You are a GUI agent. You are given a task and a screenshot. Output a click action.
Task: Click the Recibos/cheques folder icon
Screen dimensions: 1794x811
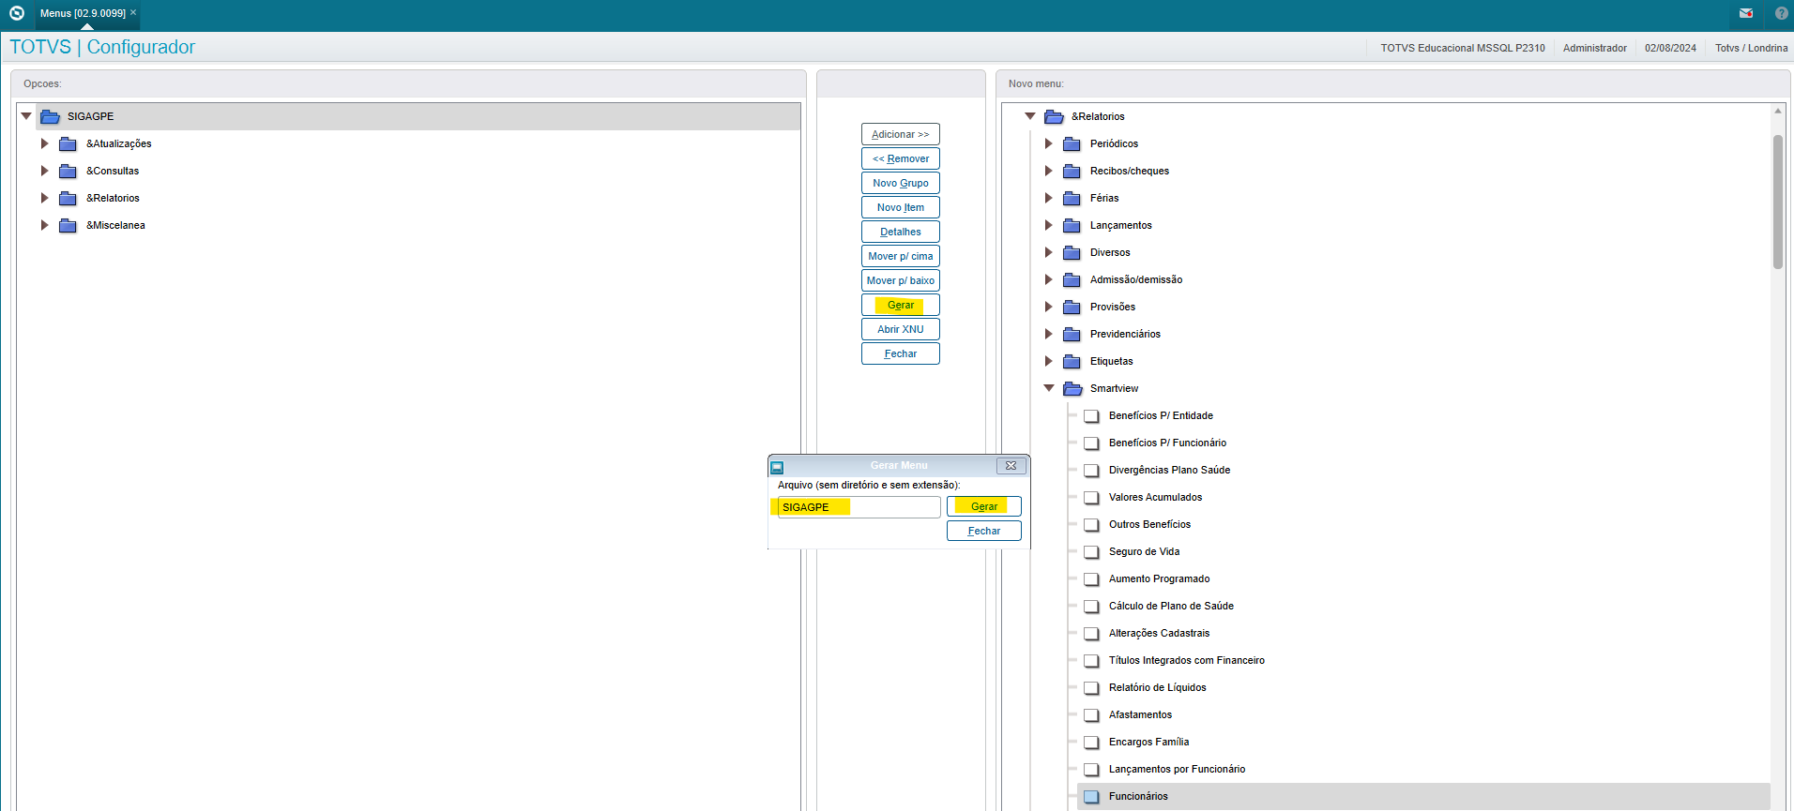(x=1072, y=171)
